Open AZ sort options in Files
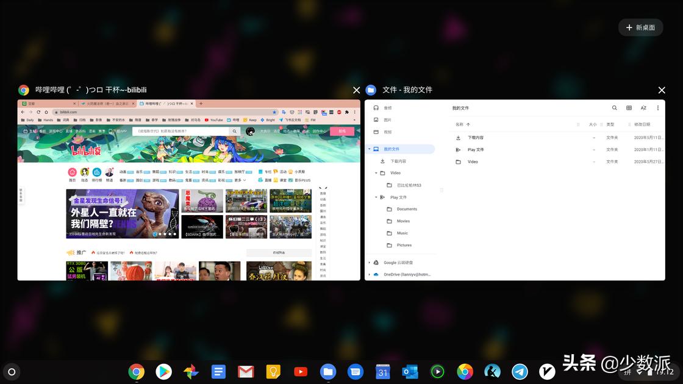 pos(643,107)
